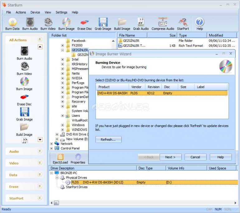
Task: Click the Compress Audio toolbar icon
Action: coord(163,22)
